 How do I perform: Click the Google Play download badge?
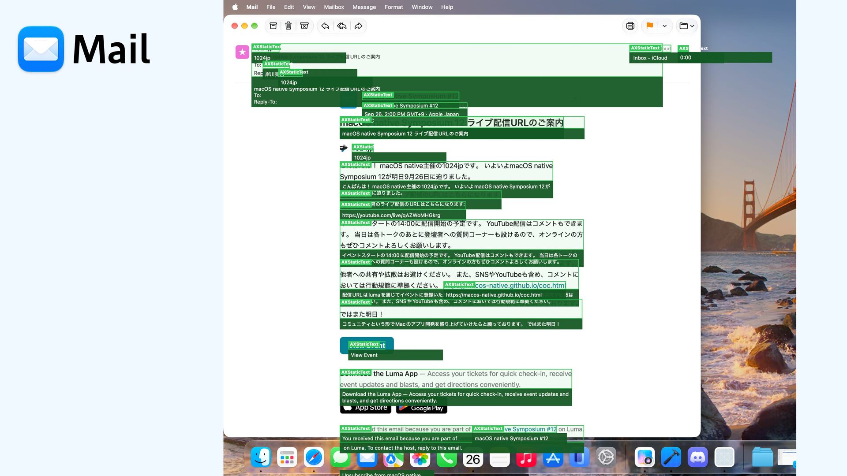[422, 408]
